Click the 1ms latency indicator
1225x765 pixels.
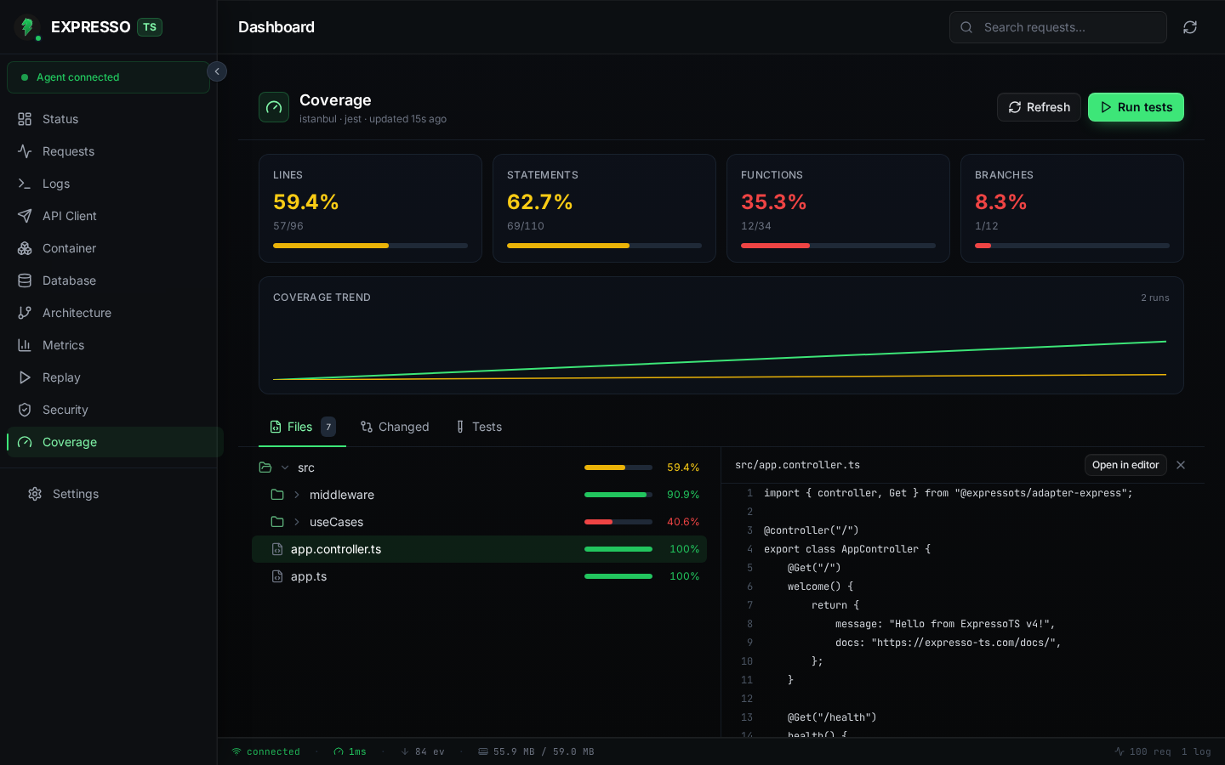click(350, 751)
